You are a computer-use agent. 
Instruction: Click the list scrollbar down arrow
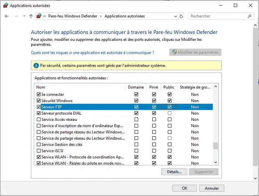216,162
